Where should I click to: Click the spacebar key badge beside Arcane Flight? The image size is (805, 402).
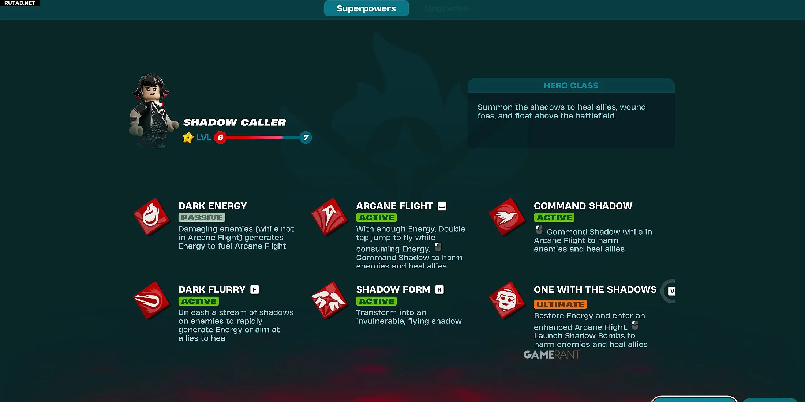click(442, 206)
